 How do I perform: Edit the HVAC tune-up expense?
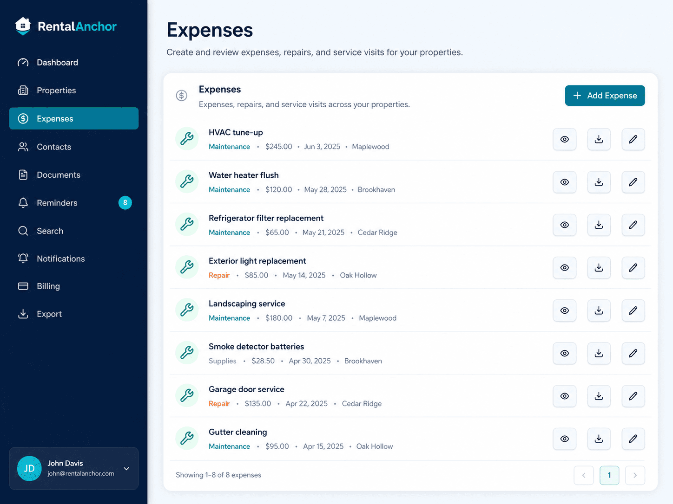click(x=633, y=139)
